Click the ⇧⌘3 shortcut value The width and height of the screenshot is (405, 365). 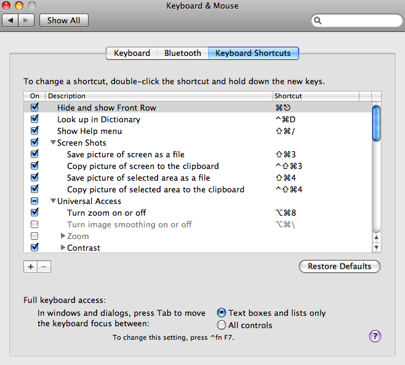coord(286,154)
